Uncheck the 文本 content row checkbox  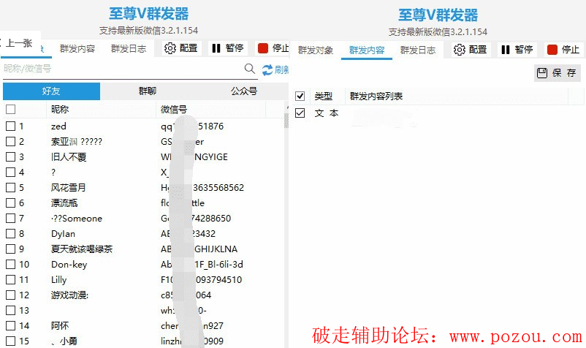[300, 113]
